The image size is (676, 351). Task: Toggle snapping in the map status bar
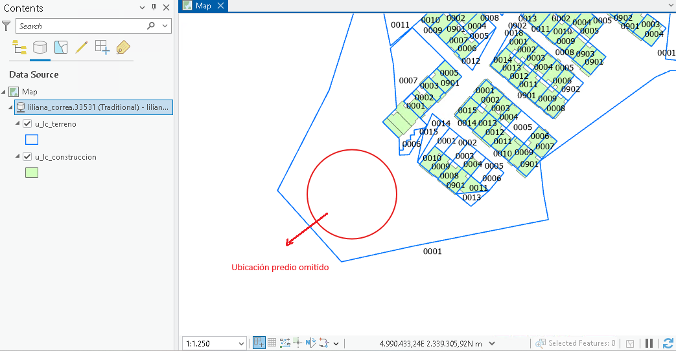click(259, 343)
